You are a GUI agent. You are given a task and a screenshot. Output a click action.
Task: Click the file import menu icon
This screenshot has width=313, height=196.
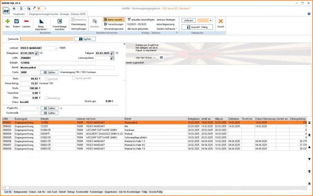pyautogui.click(x=161, y=58)
